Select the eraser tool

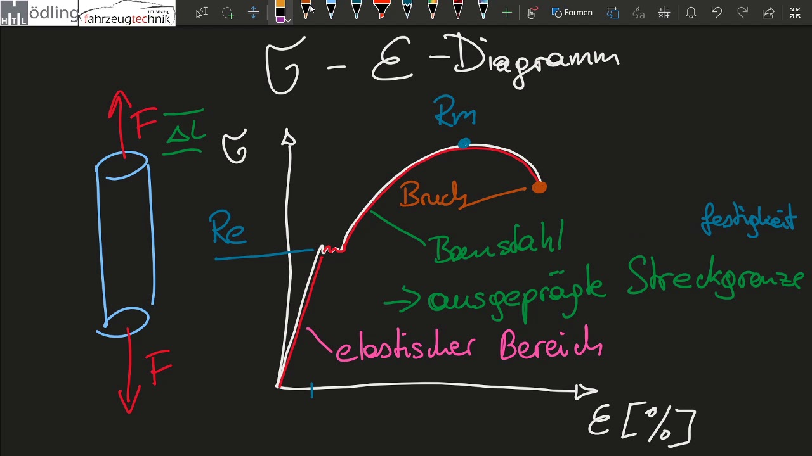click(280, 10)
